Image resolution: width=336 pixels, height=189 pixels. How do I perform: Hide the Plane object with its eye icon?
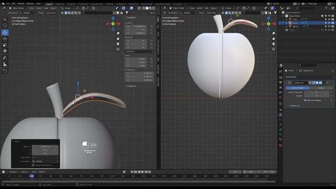click(x=329, y=23)
